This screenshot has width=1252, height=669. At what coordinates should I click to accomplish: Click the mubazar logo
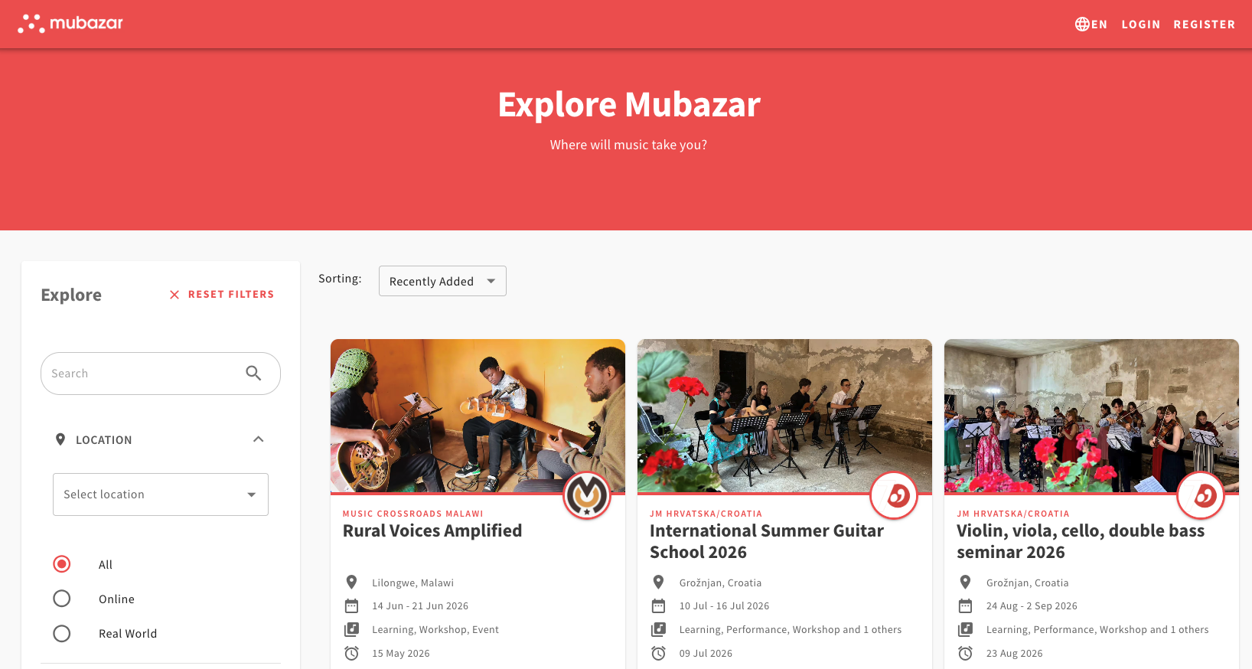pyautogui.click(x=70, y=24)
